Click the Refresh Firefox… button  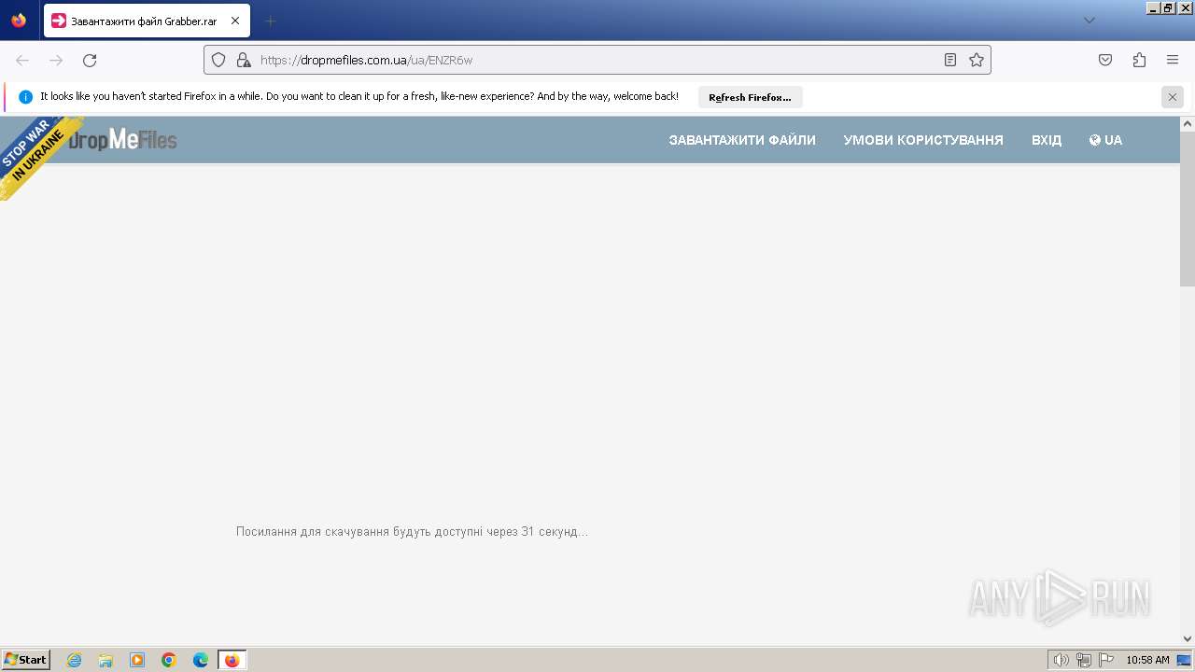(x=750, y=97)
